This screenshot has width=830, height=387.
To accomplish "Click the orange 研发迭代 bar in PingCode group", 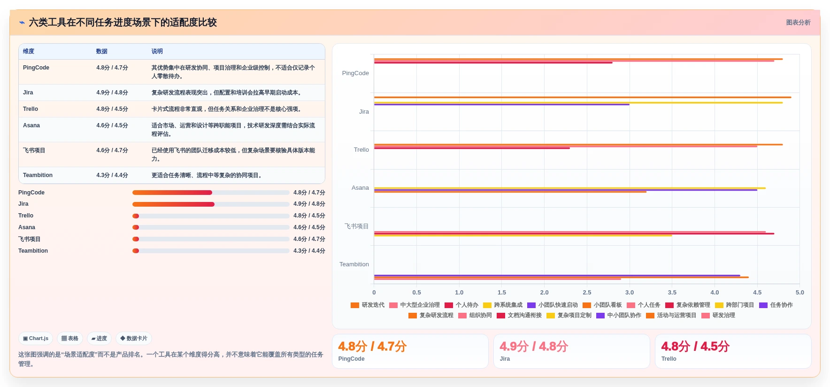I will point(578,59).
